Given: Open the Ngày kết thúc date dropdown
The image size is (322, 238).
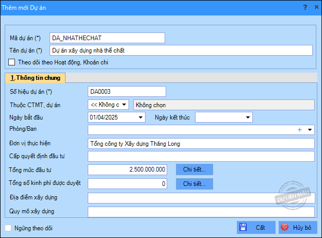Looking at the screenshot, I should (248, 117).
